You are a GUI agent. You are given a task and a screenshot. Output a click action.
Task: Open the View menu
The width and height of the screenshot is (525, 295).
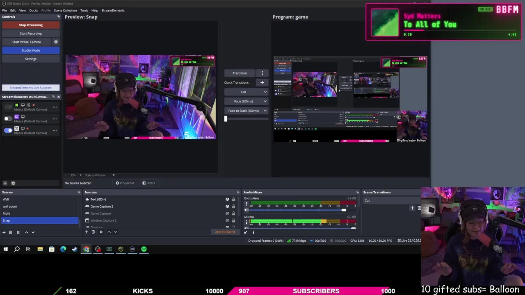(x=23, y=10)
